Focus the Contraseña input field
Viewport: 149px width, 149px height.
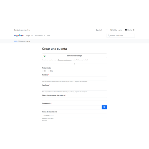click(72, 107)
